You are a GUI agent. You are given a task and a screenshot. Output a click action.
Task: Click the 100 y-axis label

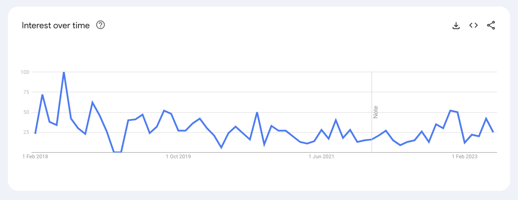(x=24, y=72)
